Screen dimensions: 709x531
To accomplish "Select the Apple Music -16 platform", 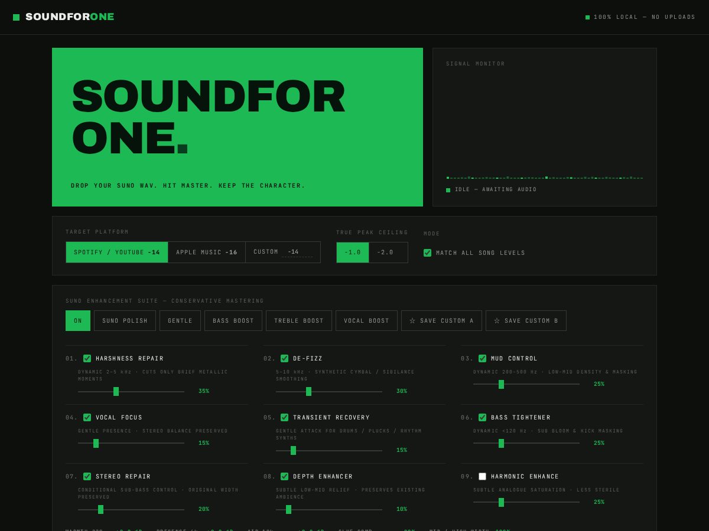I will tap(207, 252).
